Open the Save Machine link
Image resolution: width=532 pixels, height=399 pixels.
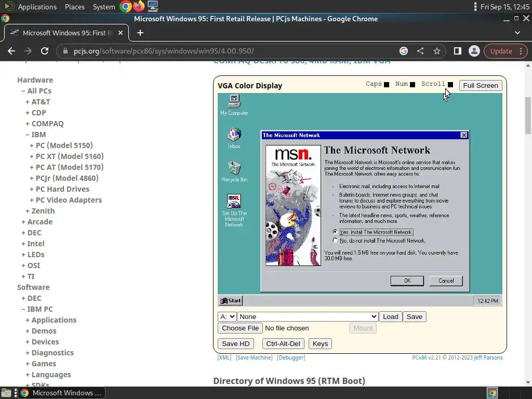pyautogui.click(x=254, y=357)
